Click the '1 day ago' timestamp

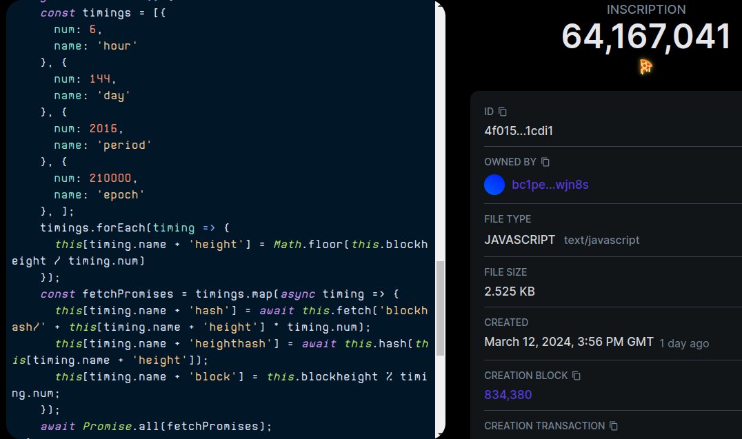(684, 343)
